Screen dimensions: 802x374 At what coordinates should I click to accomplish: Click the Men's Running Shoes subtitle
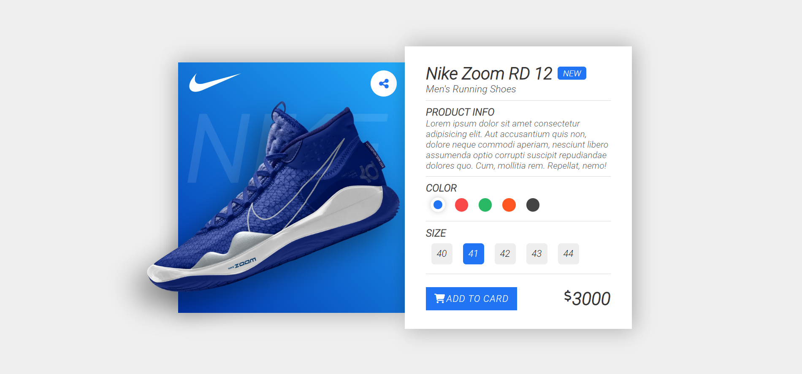pos(471,89)
